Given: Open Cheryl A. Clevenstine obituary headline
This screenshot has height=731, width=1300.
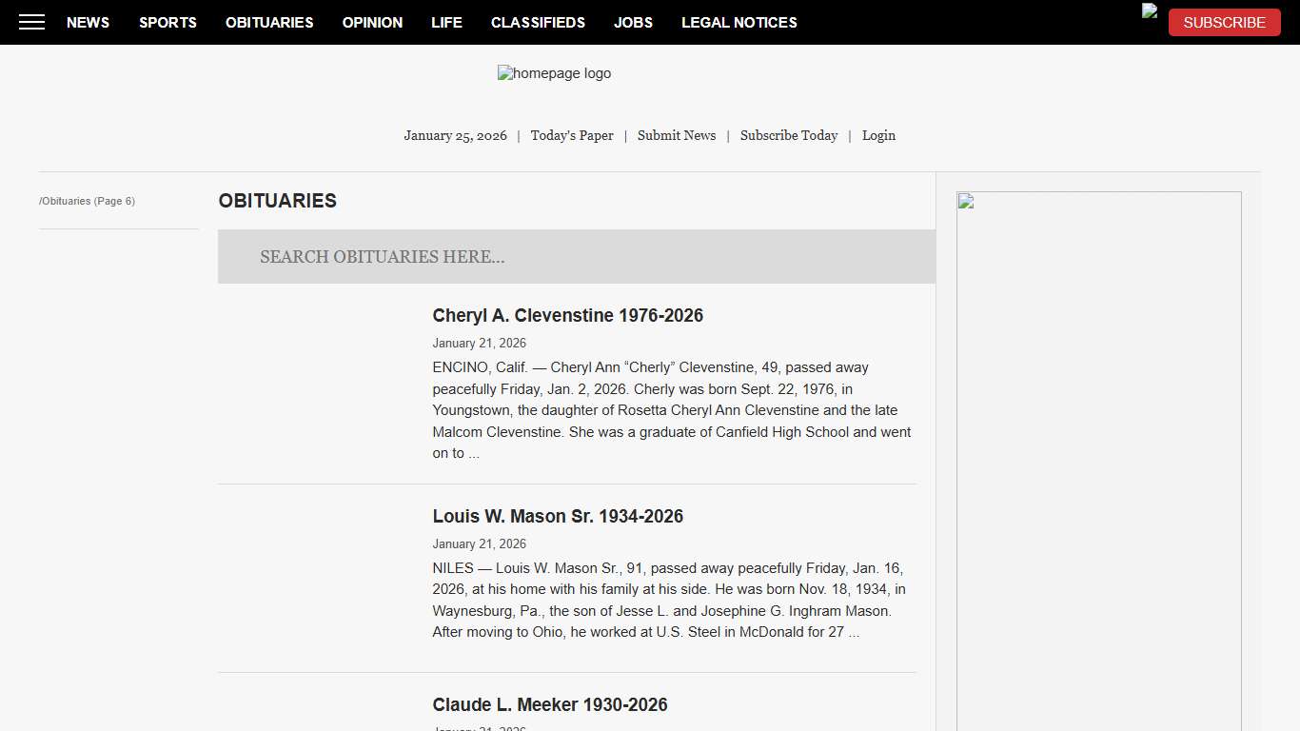Looking at the screenshot, I should coord(567,315).
